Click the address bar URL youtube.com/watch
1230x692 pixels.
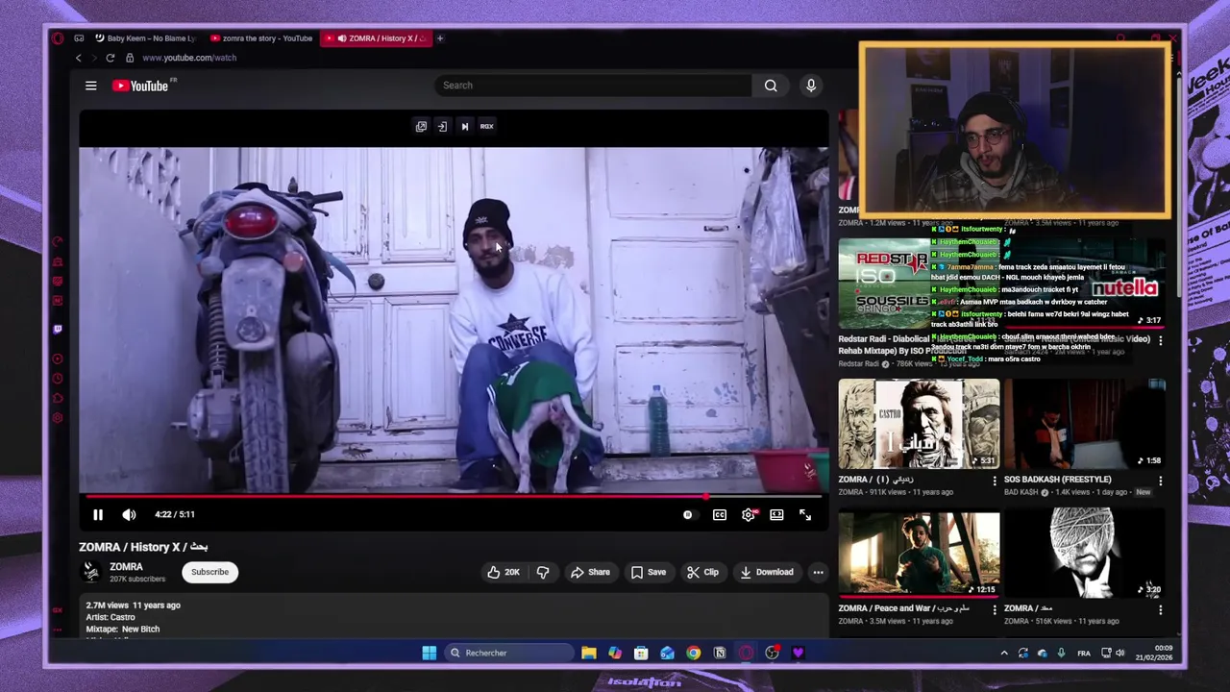click(189, 58)
